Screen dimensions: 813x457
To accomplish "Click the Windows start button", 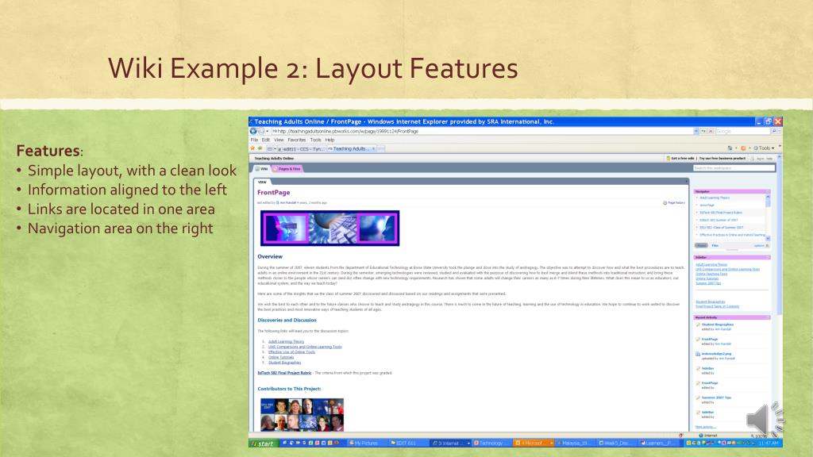I will (x=263, y=444).
